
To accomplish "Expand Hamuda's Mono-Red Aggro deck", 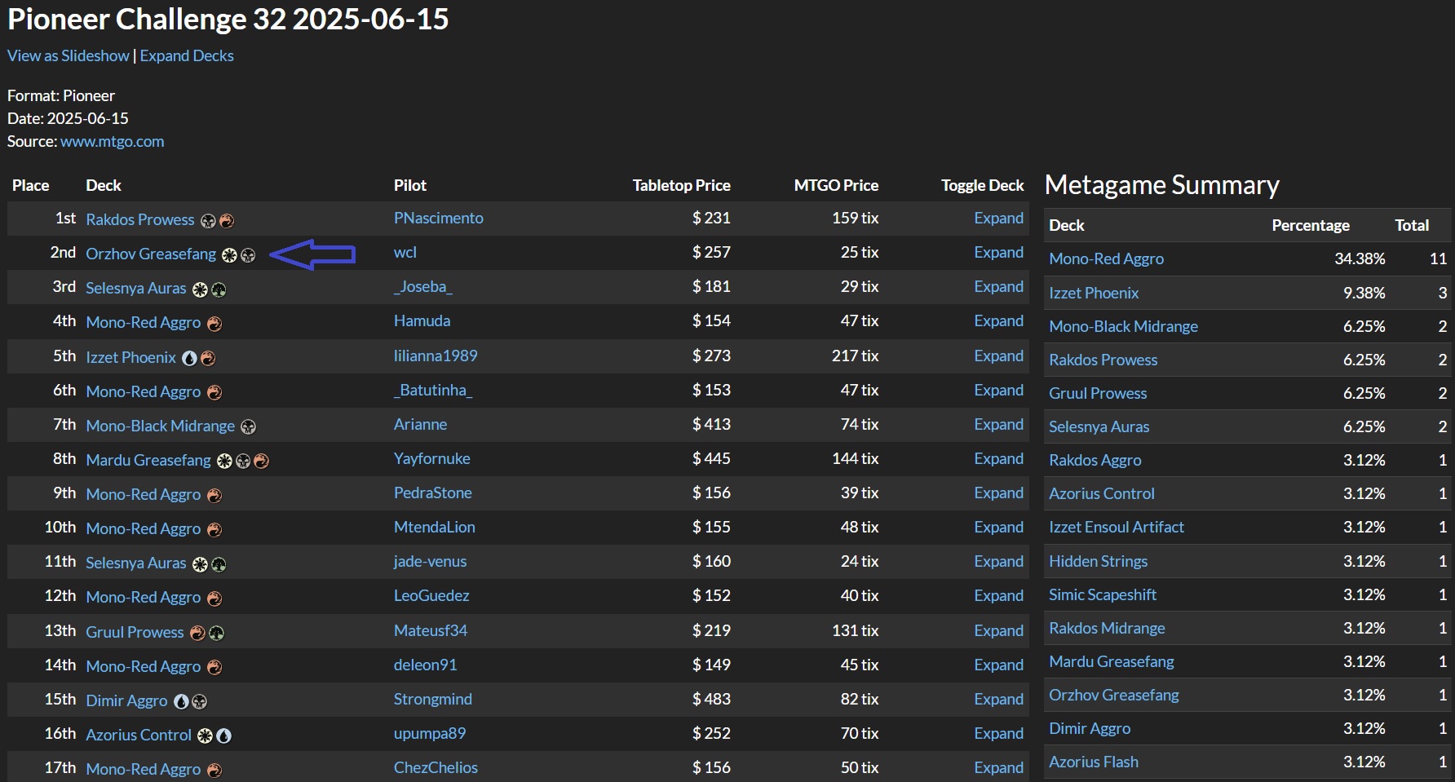I will pos(998,320).
